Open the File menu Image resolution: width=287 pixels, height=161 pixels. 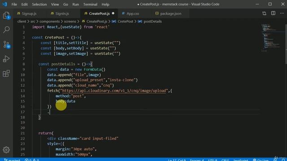tap(14, 4)
